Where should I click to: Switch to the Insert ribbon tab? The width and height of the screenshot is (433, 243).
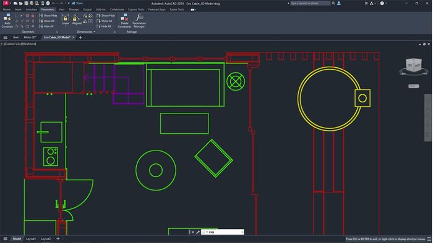click(x=18, y=9)
